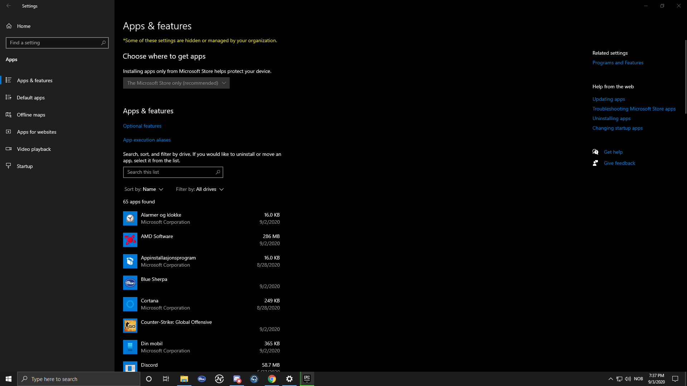Click the Blue Sherpa app icon
The height and width of the screenshot is (386, 687).
130,283
